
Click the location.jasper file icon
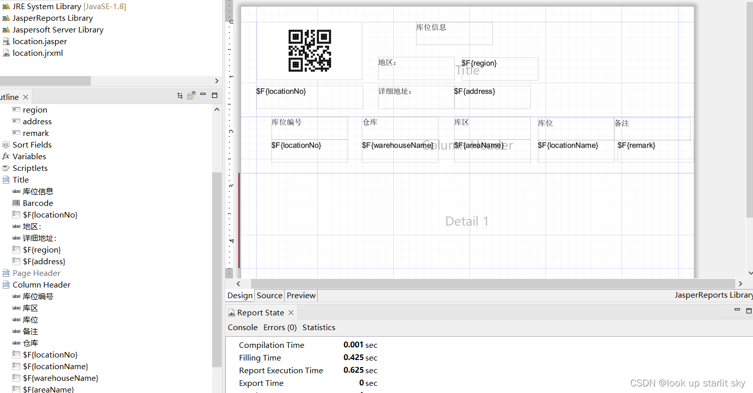coord(7,41)
